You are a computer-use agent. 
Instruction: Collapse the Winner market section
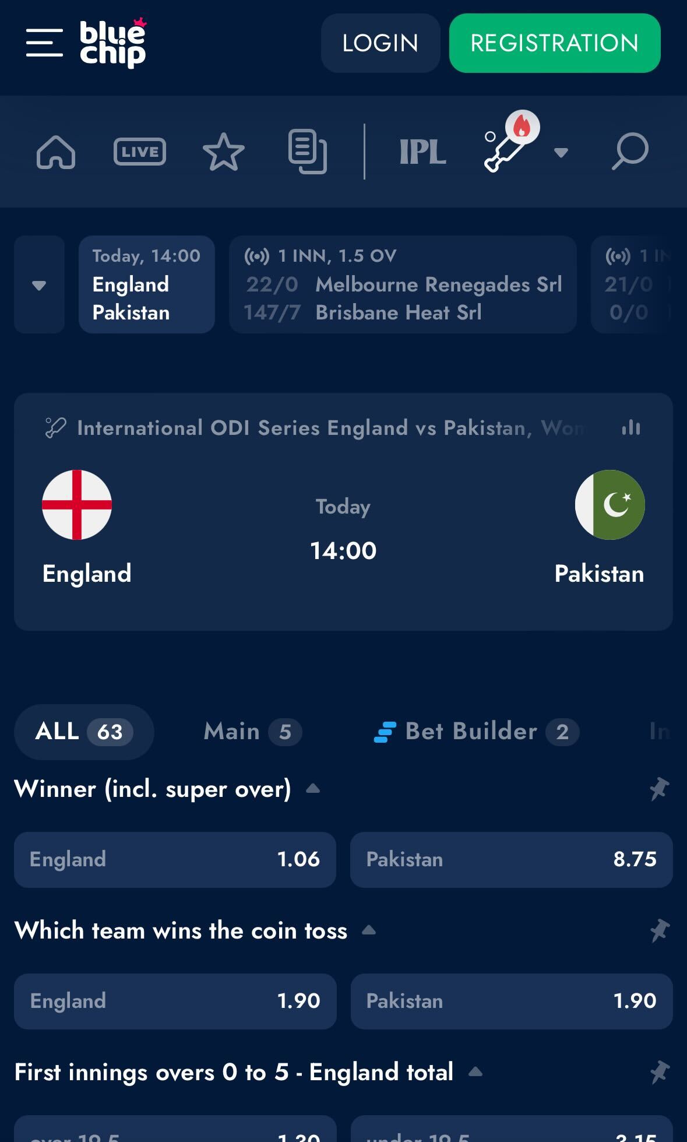point(313,789)
